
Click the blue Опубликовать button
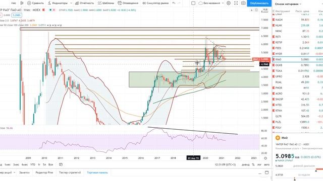click(x=259, y=3)
